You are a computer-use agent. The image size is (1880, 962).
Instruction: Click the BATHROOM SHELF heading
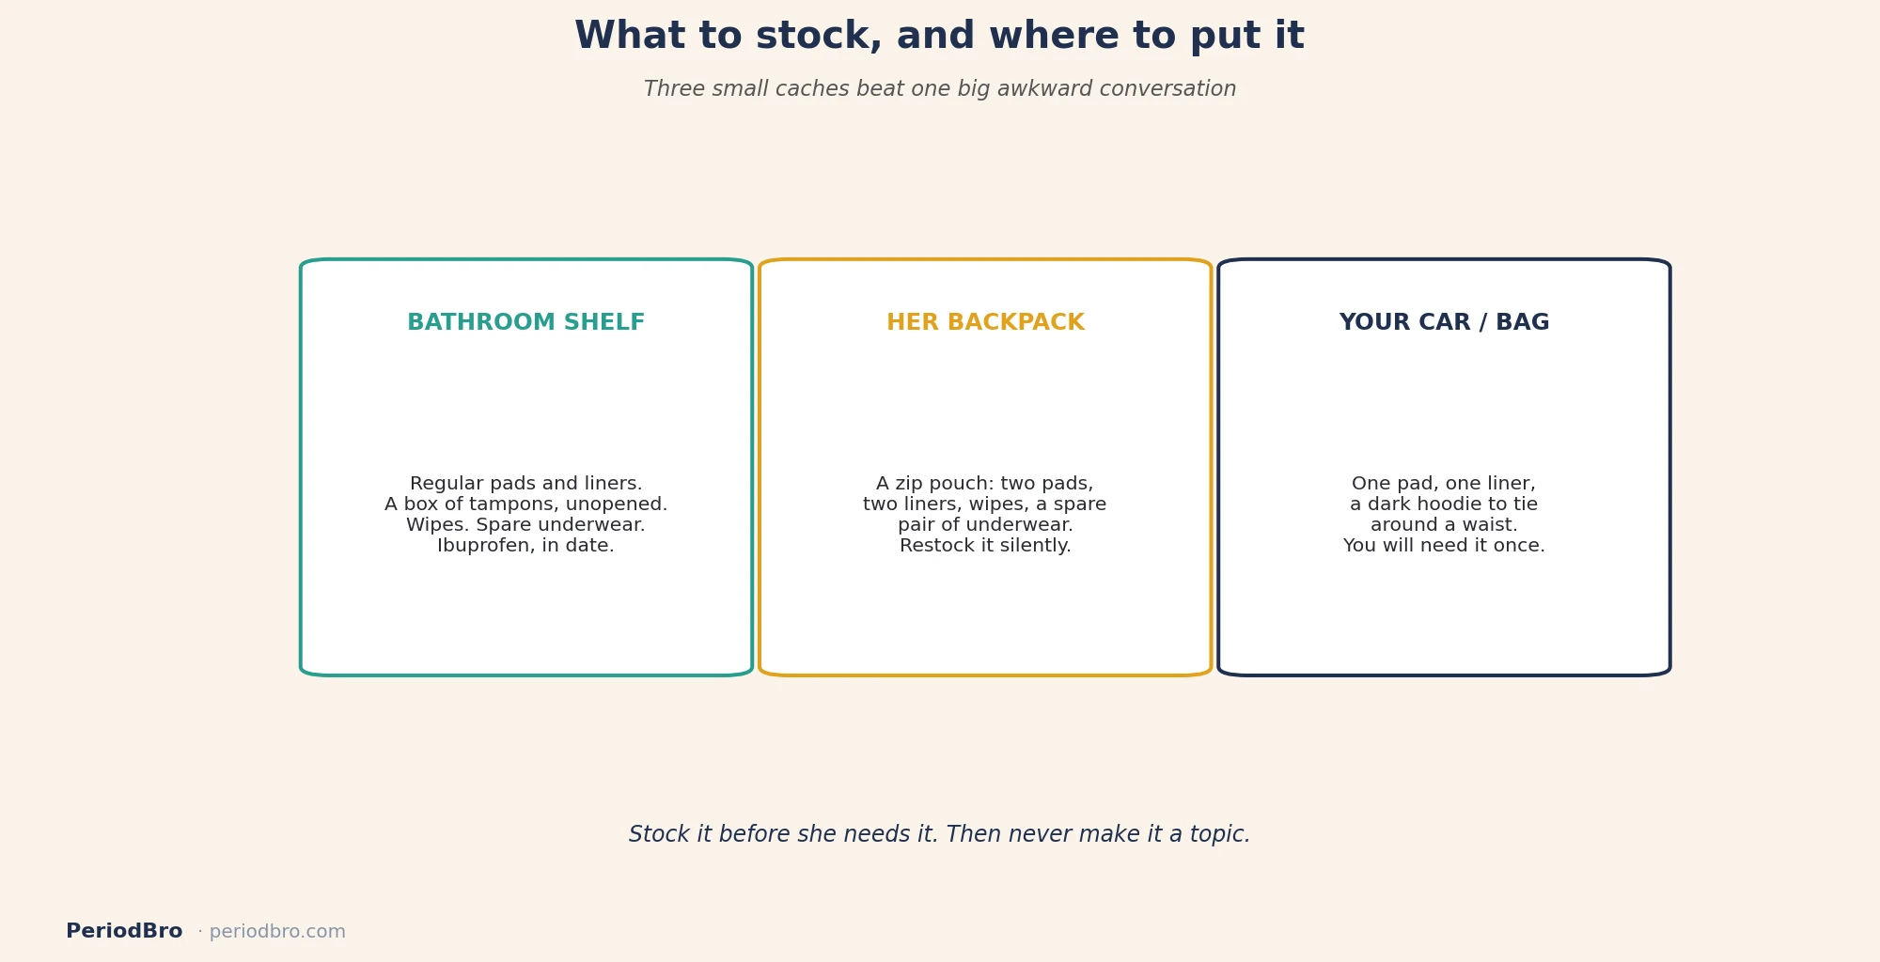[526, 322]
